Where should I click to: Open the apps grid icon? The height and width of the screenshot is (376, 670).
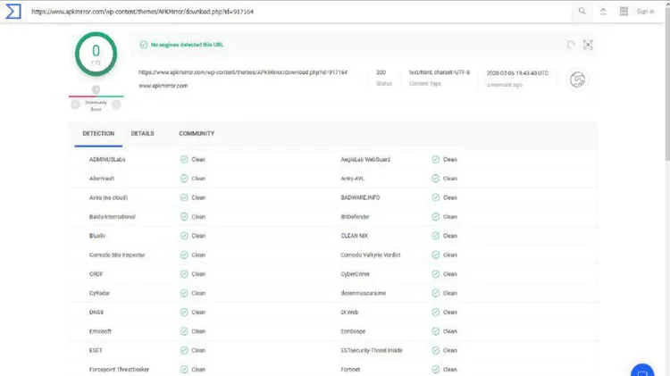point(624,11)
